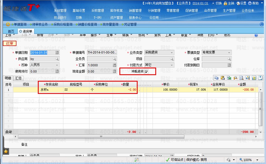Click the document preview magnifier icon above grid
The image size is (266, 164).
coord(241,78)
